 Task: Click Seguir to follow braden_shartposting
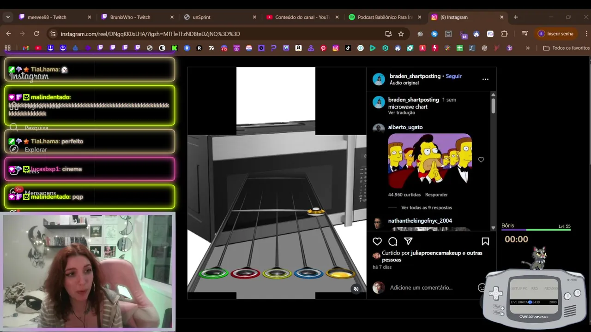[x=453, y=76]
